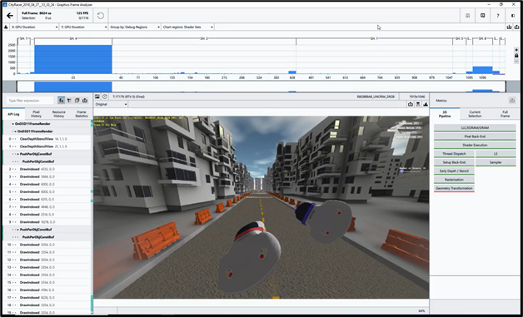
Task: Zoom in the chart with the plus icon
Action: point(516,50)
